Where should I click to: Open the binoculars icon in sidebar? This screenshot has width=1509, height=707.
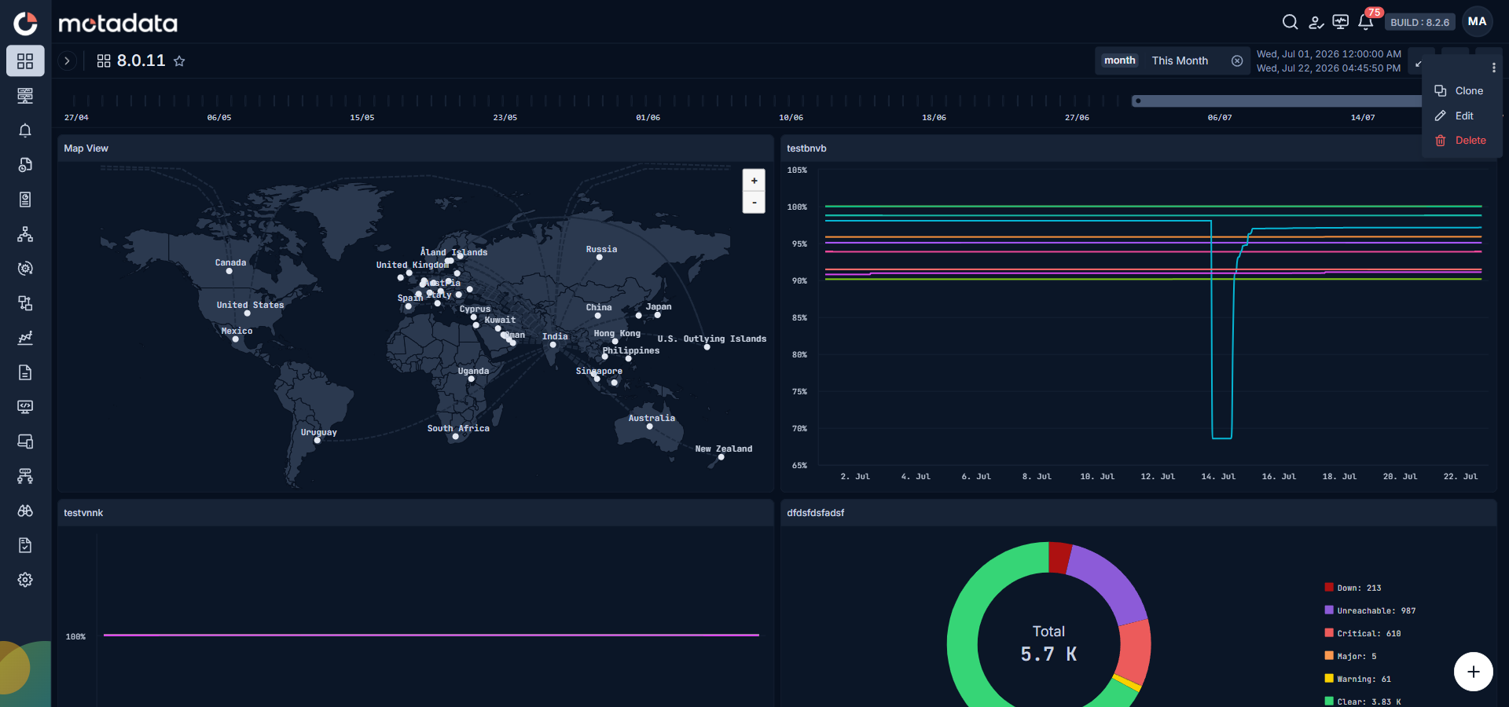(25, 511)
